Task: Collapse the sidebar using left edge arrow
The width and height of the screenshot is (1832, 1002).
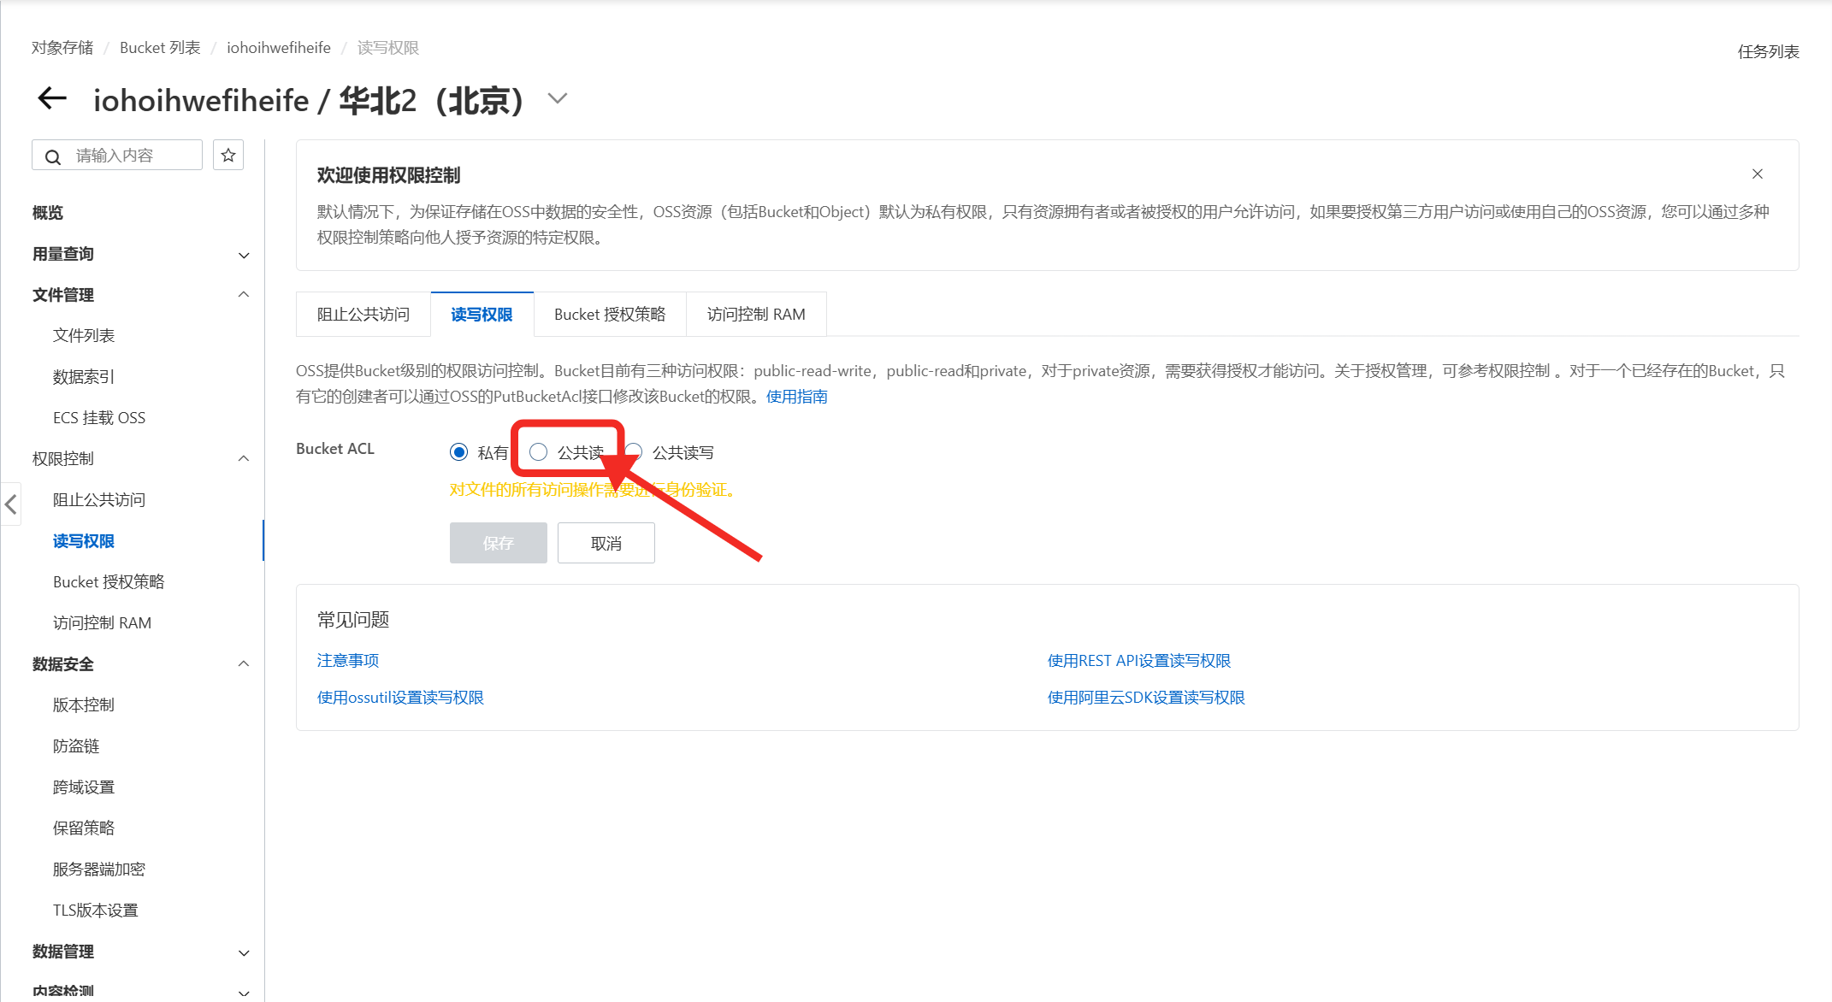Action: point(11,504)
